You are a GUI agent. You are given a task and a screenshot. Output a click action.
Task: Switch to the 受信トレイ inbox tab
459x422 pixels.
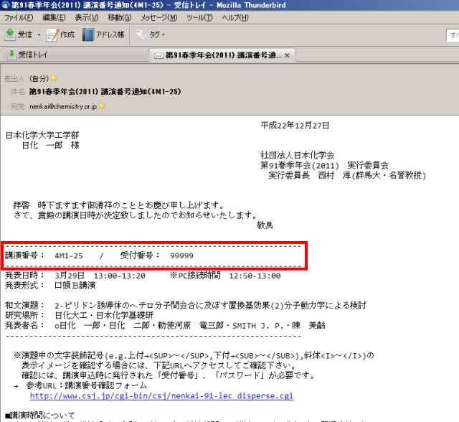(x=34, y=55)
